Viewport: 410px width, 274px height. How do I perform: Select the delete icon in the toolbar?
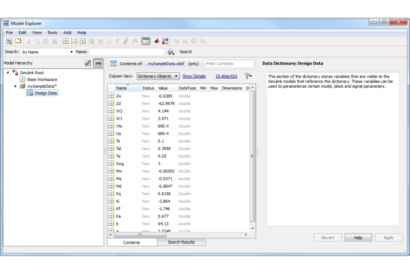point(55,41)
